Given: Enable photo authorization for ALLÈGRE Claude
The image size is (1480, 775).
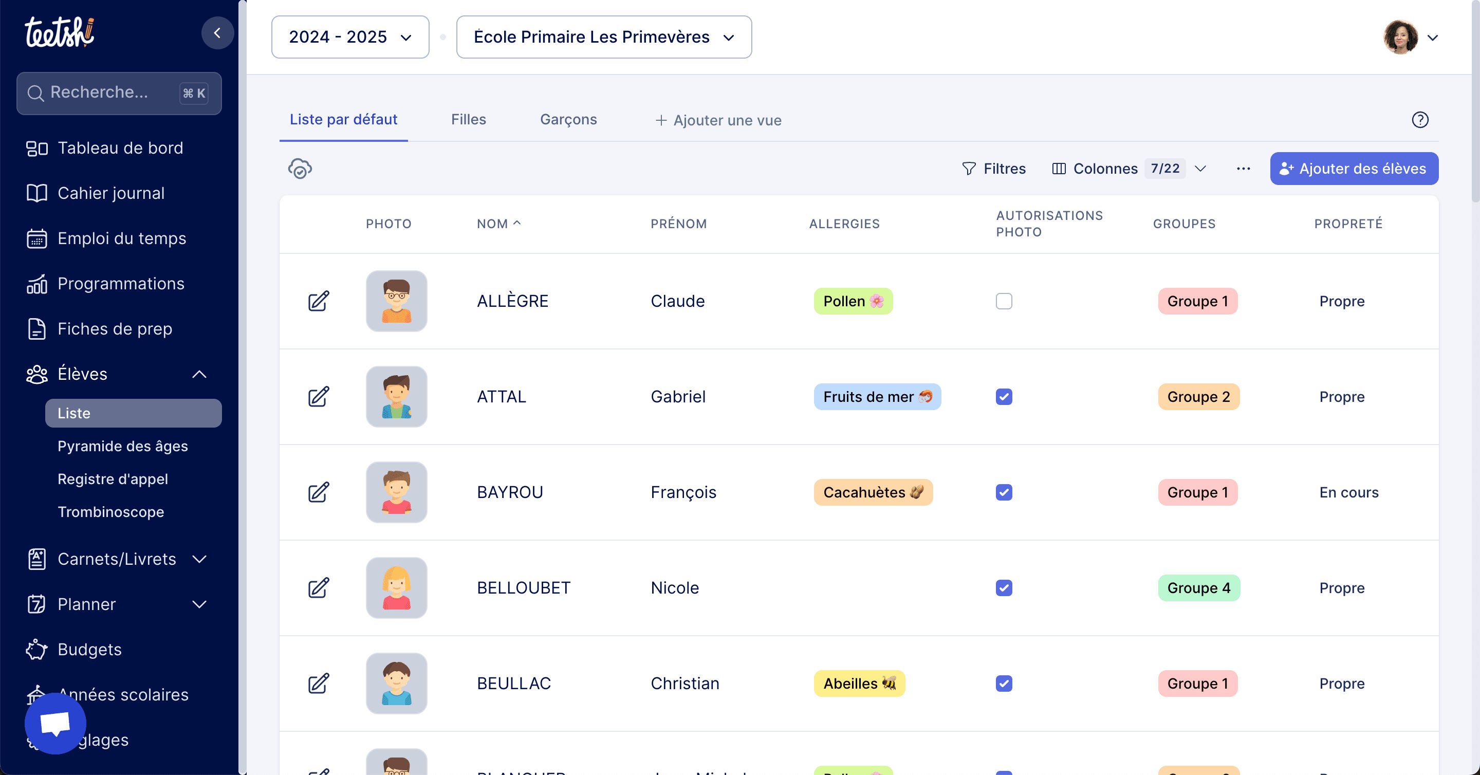Looking at the screenshot, I should pos(1004,301).
